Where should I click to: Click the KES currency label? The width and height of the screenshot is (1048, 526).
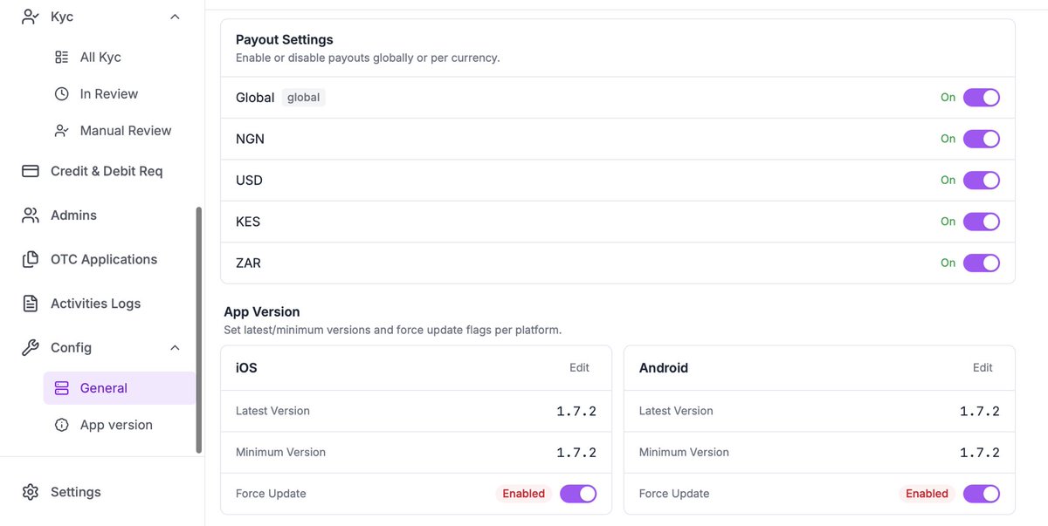pos(248,222)
